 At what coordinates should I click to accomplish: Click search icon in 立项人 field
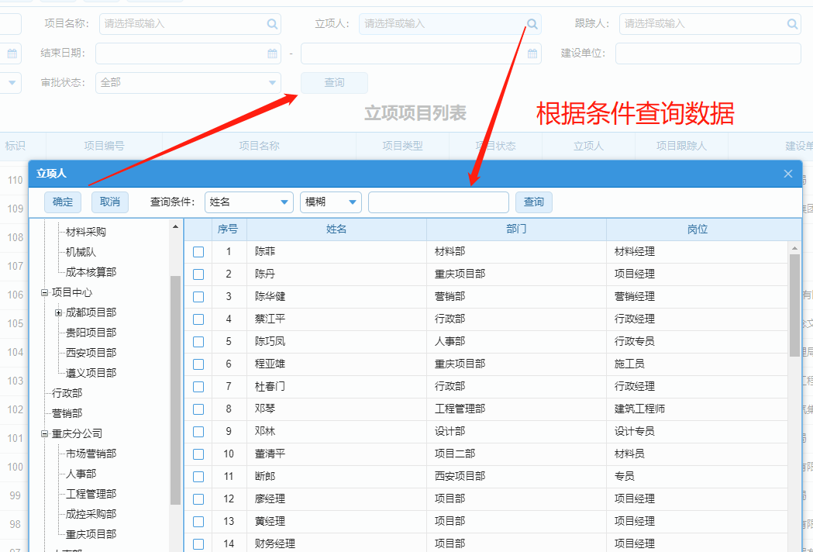532,24
